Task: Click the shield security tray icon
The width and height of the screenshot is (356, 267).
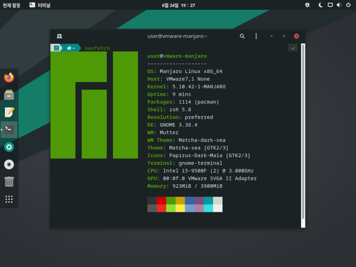Action: [x=307, y=5]
